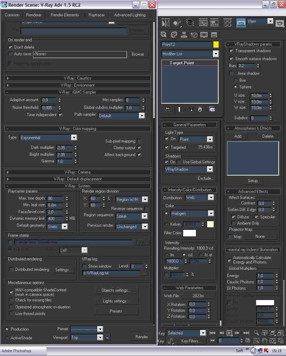Image resolution: width=286 pixels, height=356 pixels.
Task: Expand the V-Ray:: Camera rollout
Action: [77, 172]
